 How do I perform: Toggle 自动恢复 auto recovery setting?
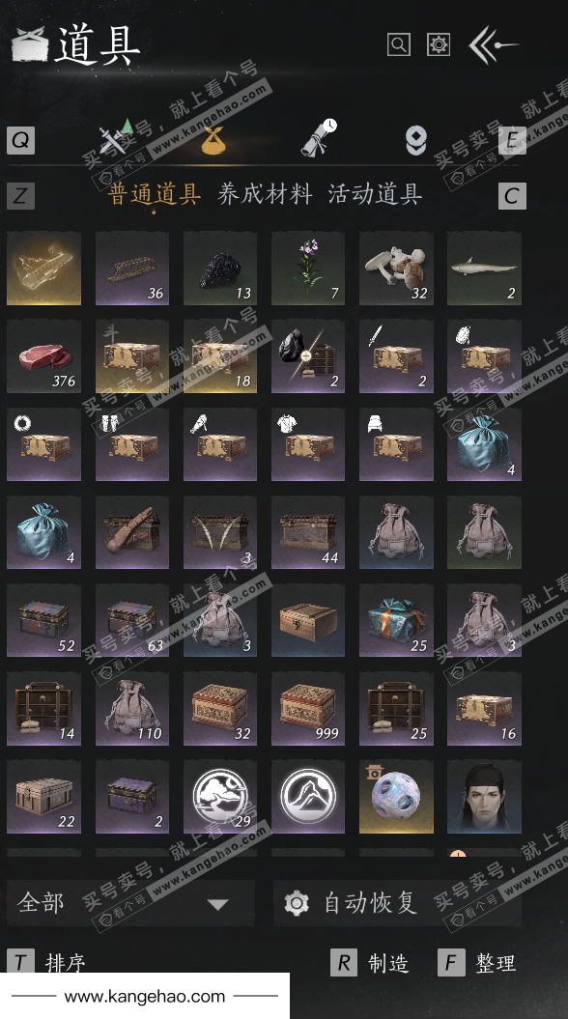(397, 903)
